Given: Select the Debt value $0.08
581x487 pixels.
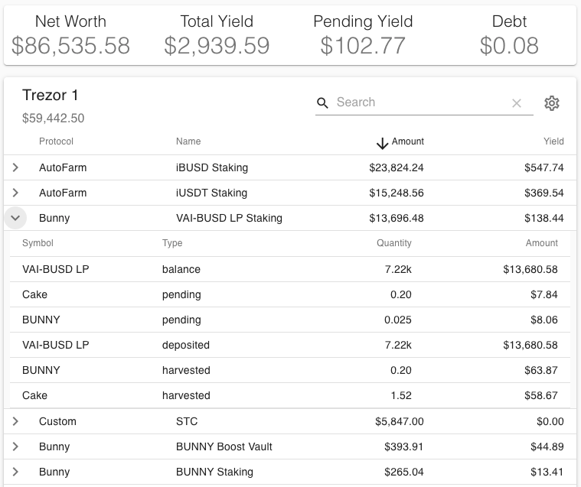Looking at the screenshot, I should (509, 46).
